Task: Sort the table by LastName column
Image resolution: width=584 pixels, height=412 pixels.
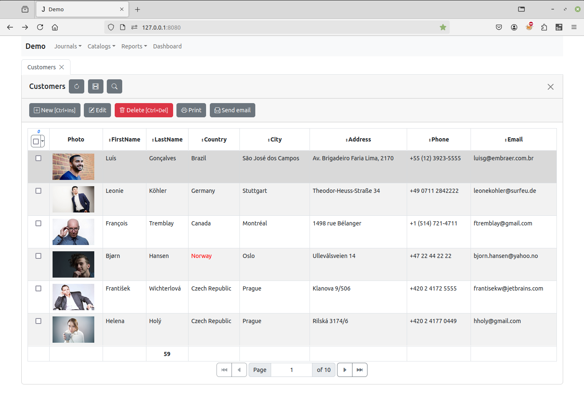Action: point(167,139)
